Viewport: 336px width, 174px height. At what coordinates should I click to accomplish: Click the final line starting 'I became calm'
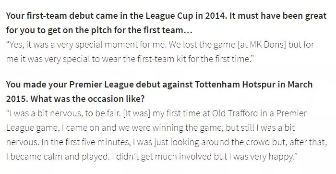pos(152,157)
